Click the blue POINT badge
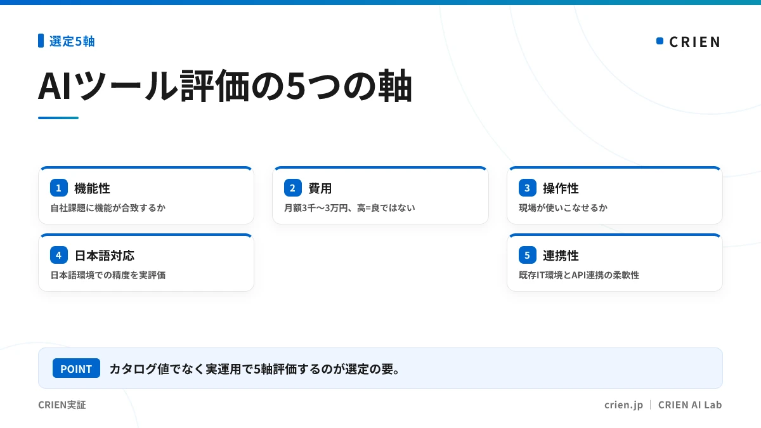 click(76, 368)
